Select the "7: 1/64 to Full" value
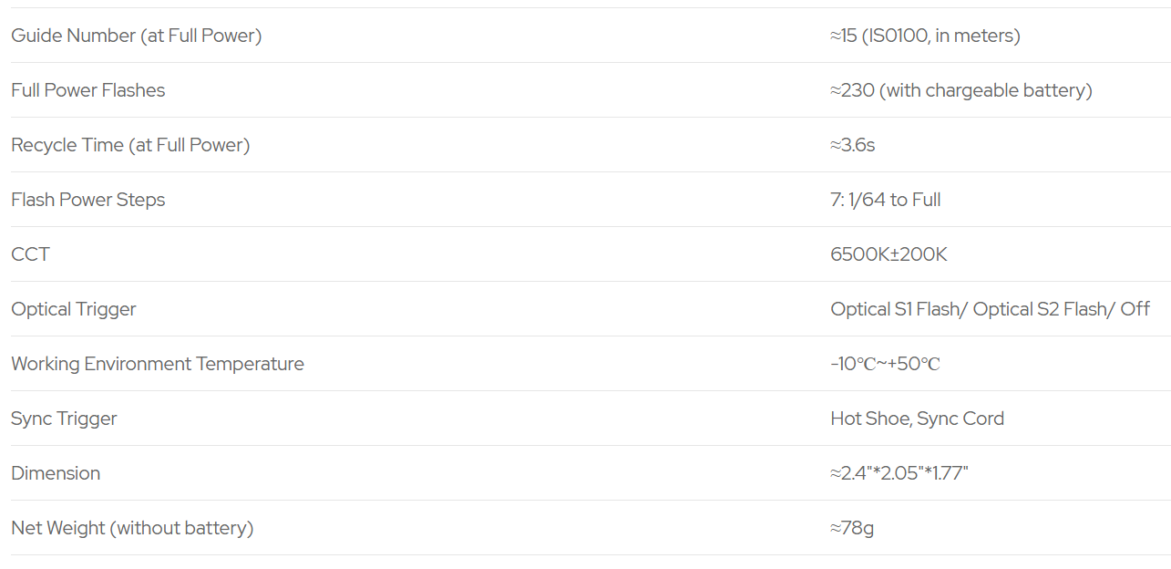Screen dimensions: 1171x569 click(x=885, y=200)
